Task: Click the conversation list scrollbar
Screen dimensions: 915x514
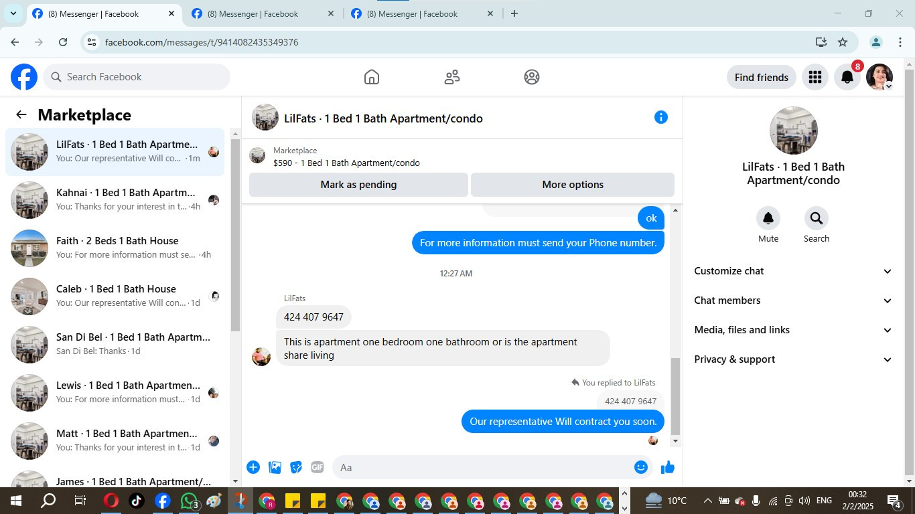Action: coord(235,235)
